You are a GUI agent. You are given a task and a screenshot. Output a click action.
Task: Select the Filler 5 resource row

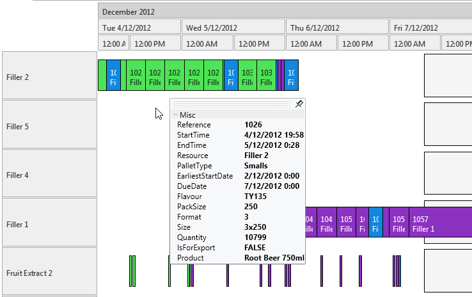(49, 125)
